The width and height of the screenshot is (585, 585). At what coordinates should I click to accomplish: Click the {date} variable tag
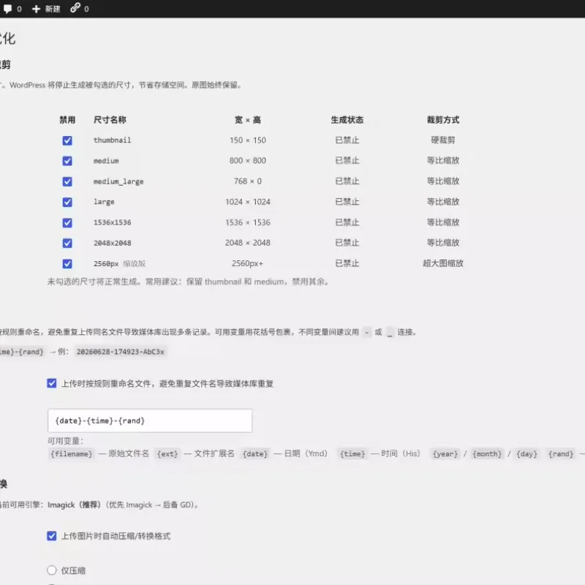tap(255, 453)
